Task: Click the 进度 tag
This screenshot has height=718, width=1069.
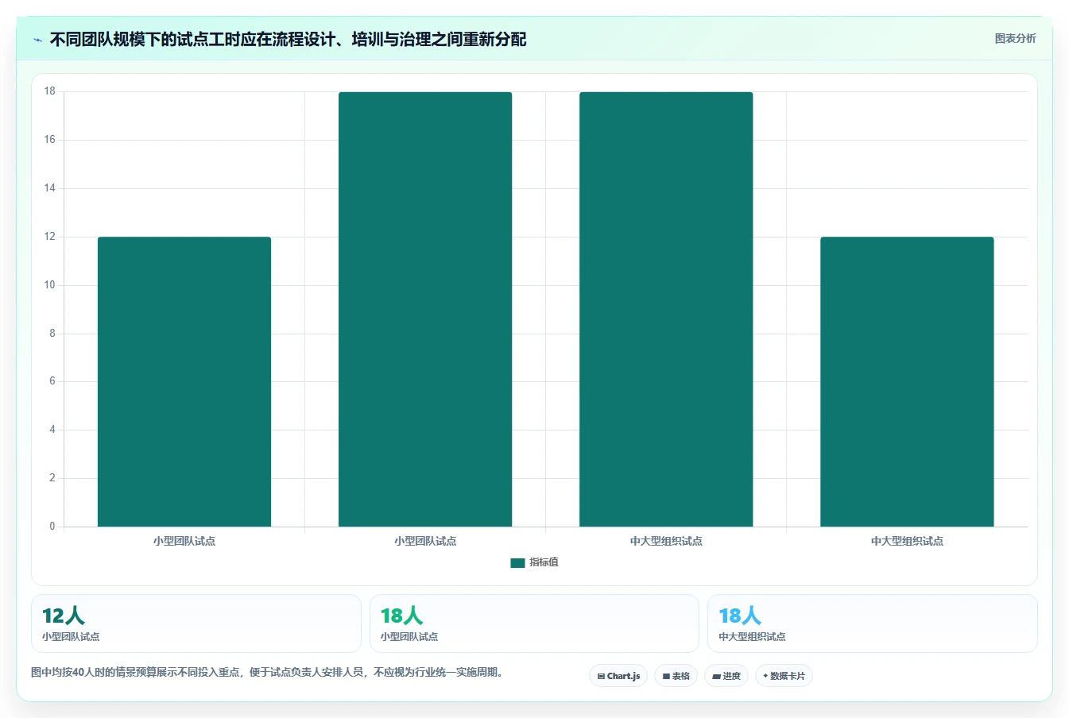Action: 726,676
